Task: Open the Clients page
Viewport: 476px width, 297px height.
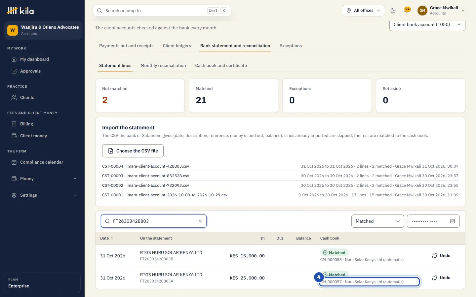Action: 42,97
